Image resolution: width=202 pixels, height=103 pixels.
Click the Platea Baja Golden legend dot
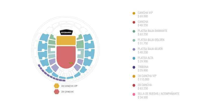click(x=134, y=40)
